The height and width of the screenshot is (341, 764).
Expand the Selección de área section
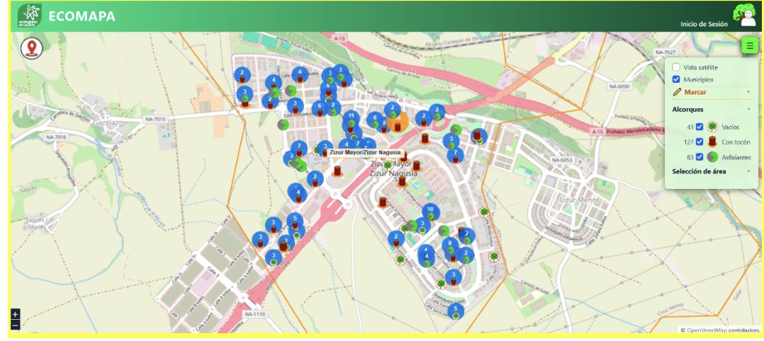tap(712, 171)
